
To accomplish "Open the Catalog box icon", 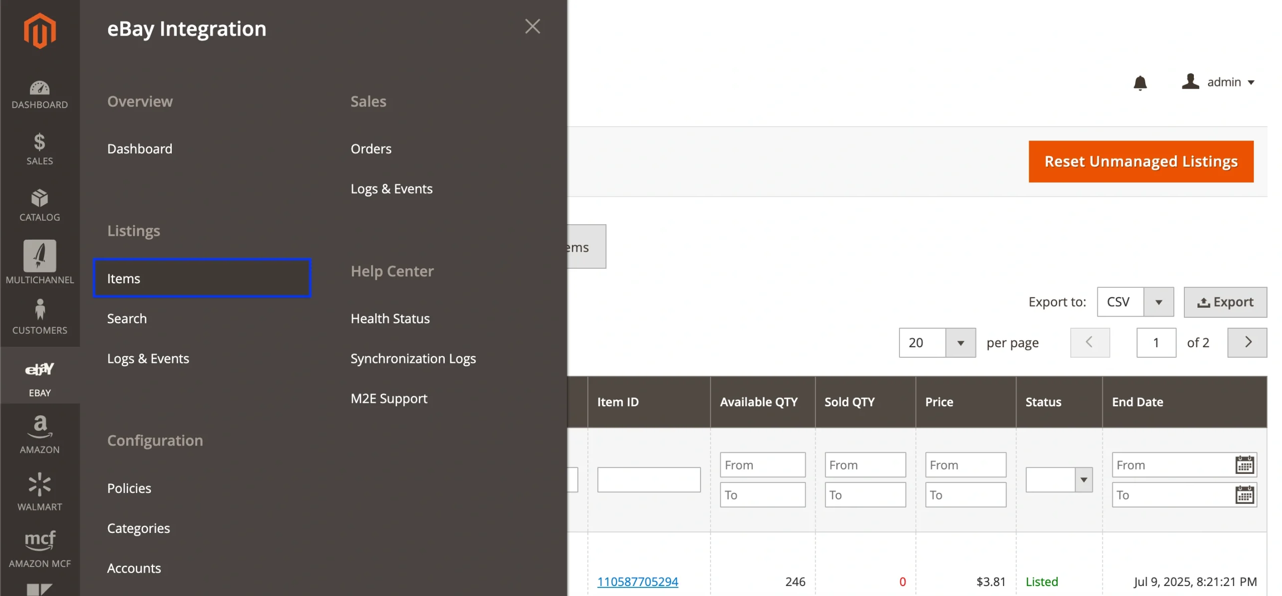I will click(x=40, y=205).
